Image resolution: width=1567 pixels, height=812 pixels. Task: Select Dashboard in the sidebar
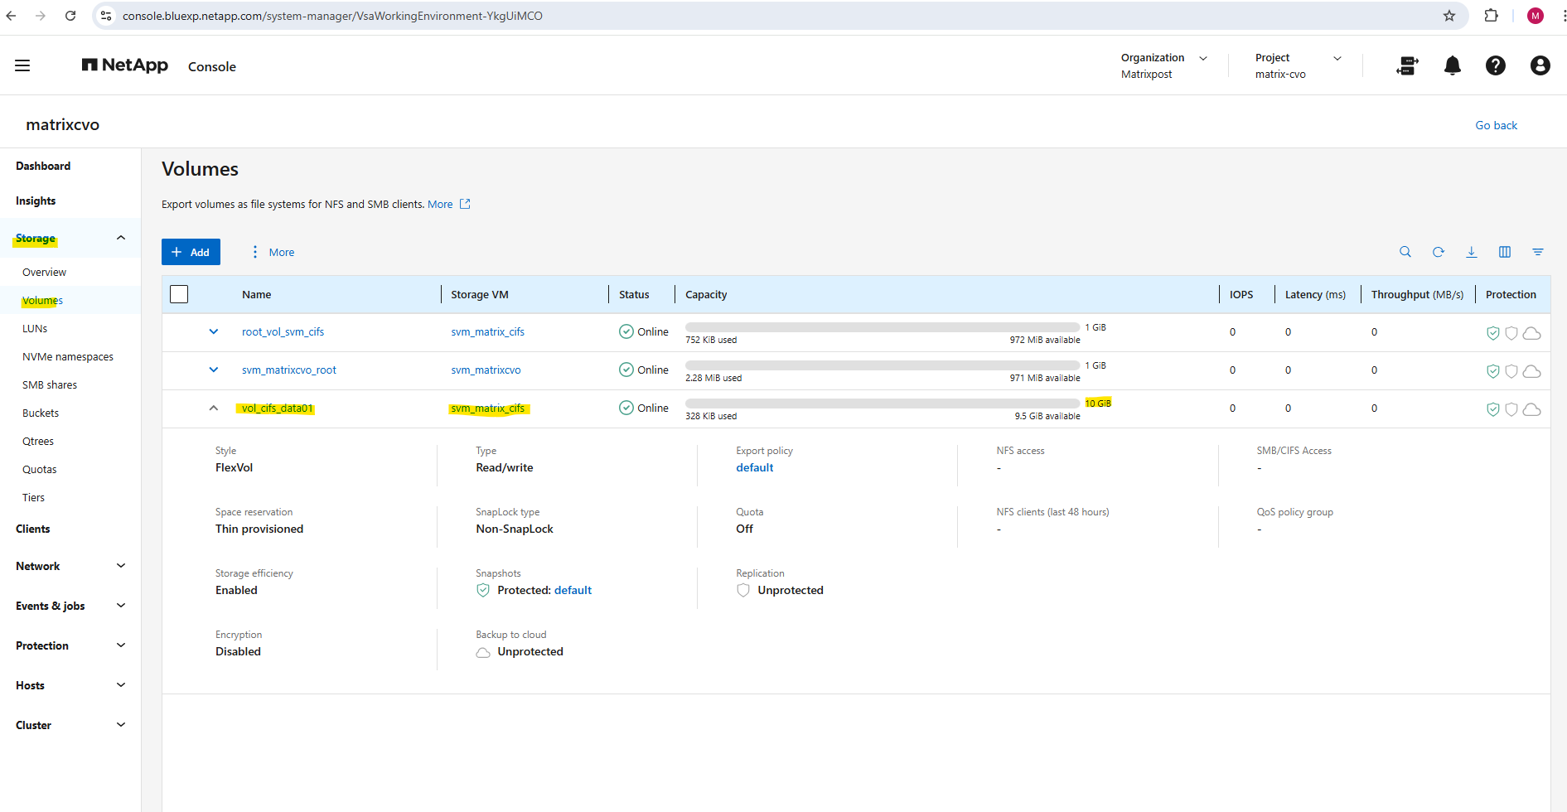point(43,166)
